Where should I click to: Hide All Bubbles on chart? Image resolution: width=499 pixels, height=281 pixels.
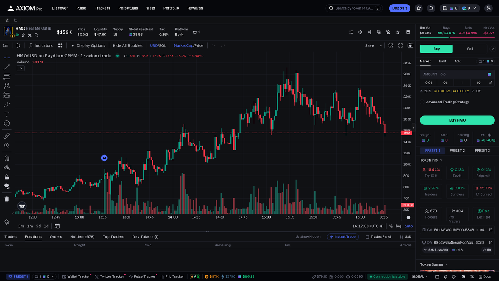pos(127,45)
